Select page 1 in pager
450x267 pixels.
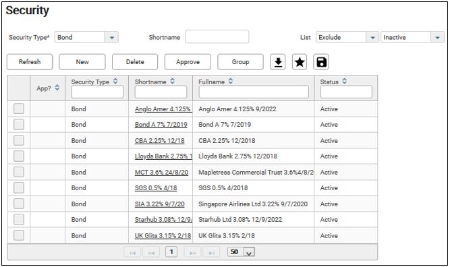point(171,252)
